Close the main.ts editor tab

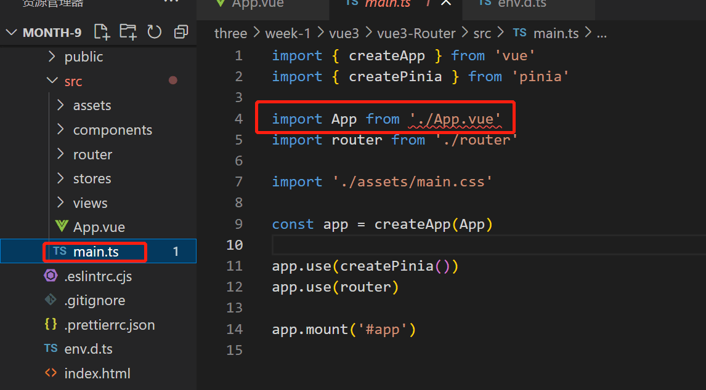click(x=446, y=3)
